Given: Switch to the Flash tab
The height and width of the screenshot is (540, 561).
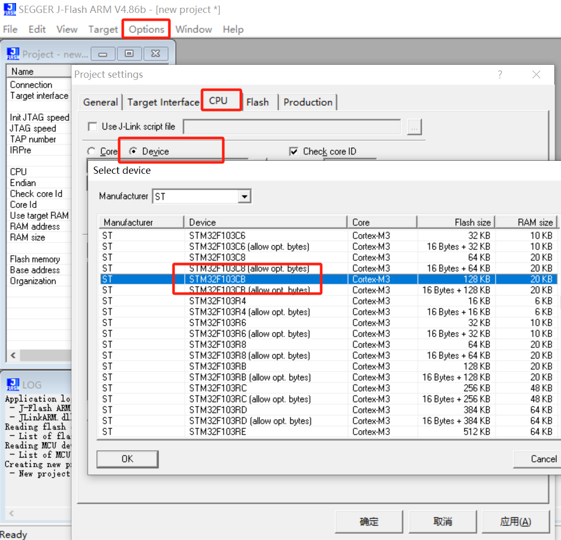Looking at the screenshot, I should point(257,102).
